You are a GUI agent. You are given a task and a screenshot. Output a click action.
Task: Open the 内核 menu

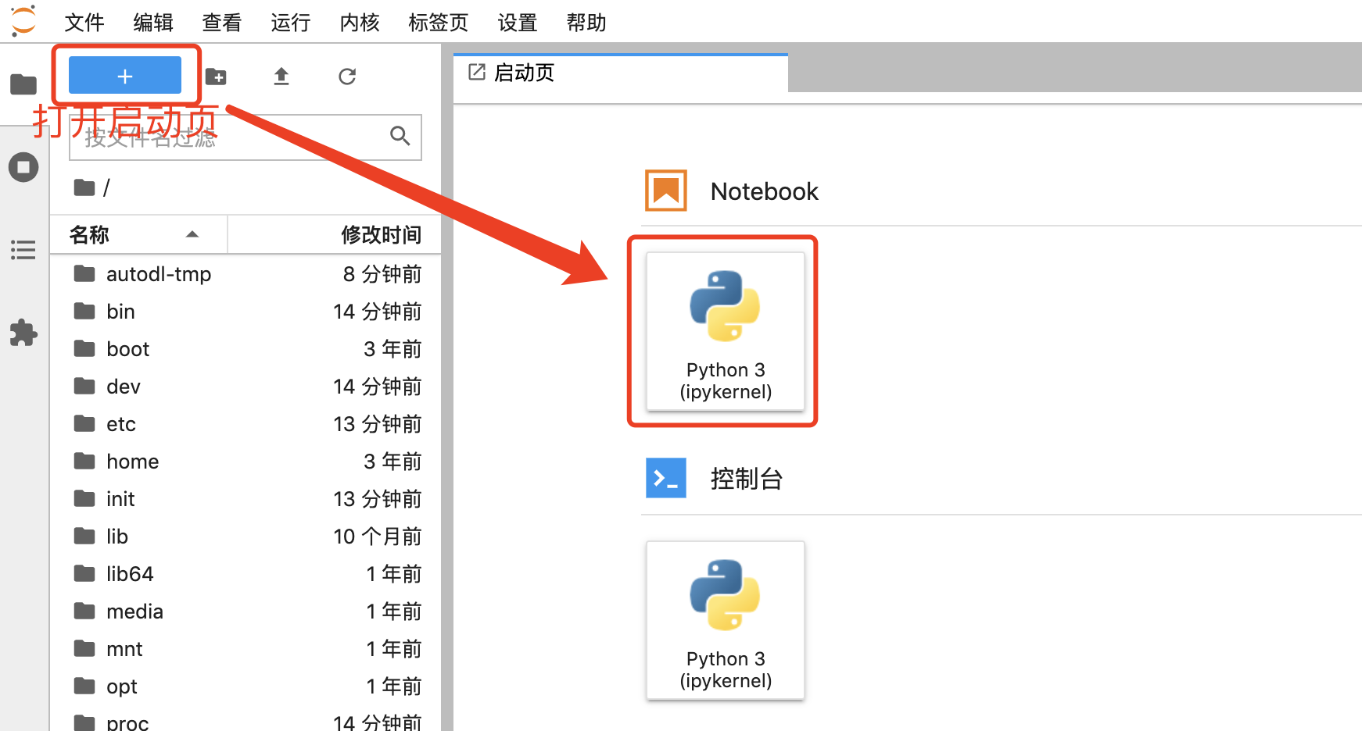coord(359,22)
